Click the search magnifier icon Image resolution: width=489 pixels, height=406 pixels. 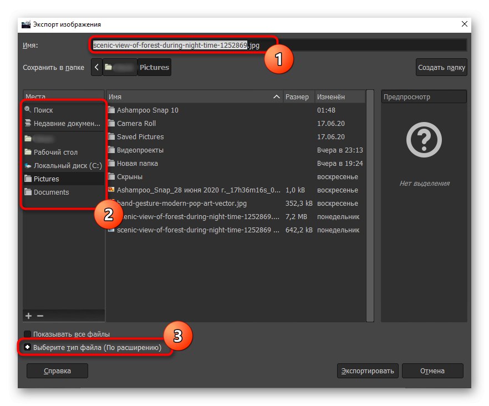(28, 109)
